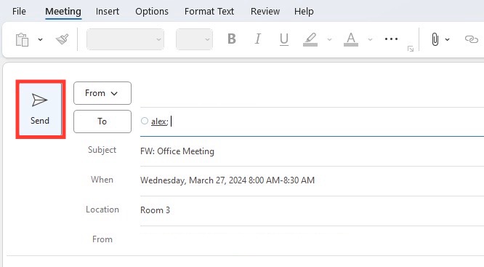Switch to the Insert tab
This screenshot has height=267, width=484.
(x=108, y=12)
